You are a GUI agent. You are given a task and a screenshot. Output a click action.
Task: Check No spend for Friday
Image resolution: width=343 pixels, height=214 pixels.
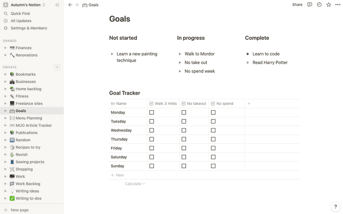click(213, 148)
